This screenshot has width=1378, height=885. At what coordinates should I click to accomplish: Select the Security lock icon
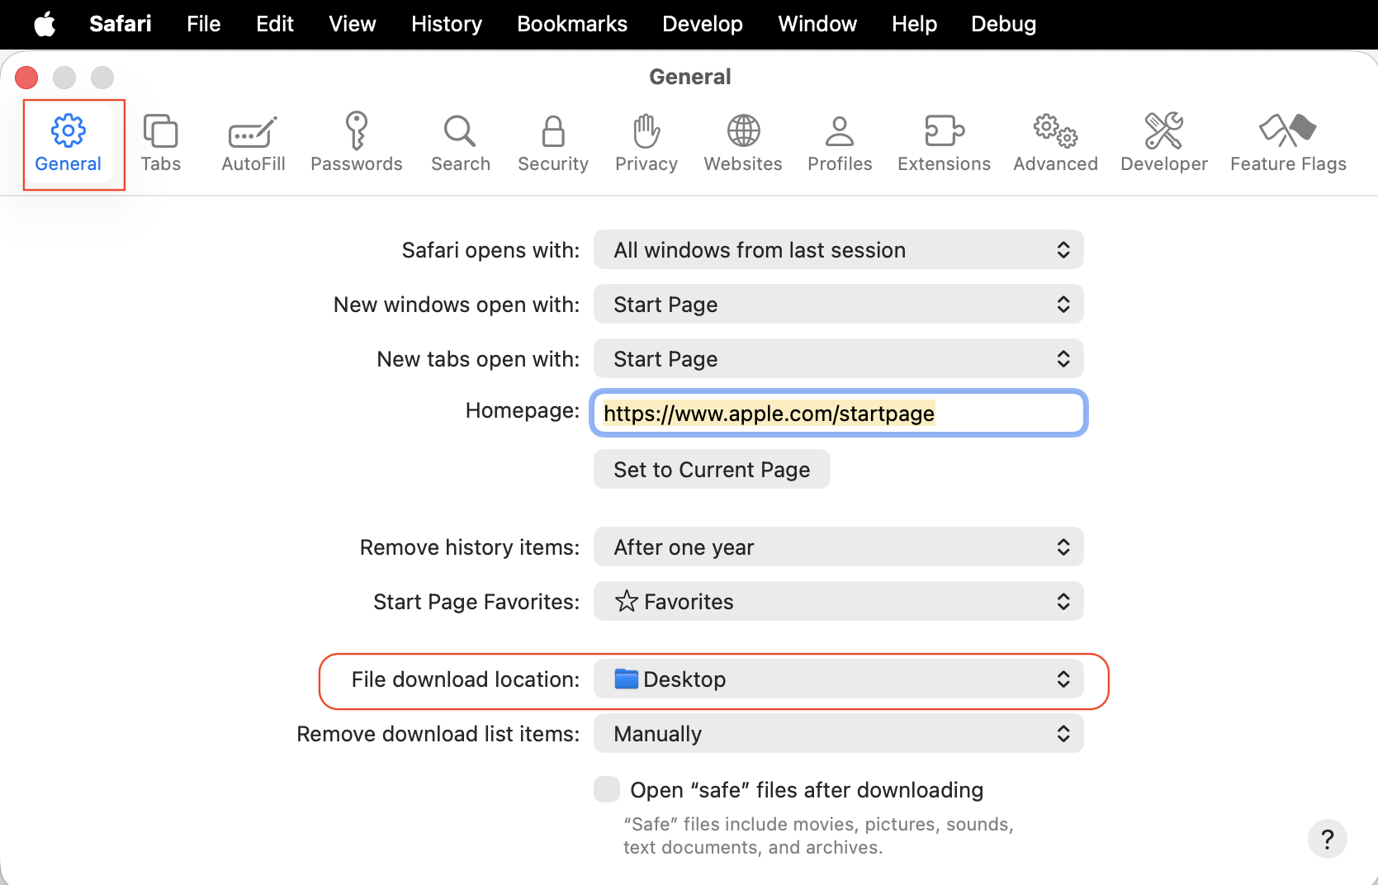(x=552, y=144)
